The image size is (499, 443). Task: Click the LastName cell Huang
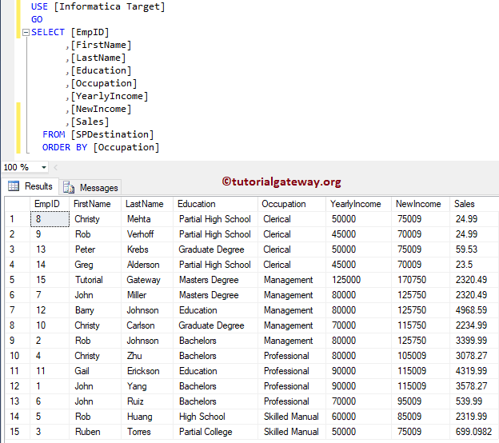pyautogui.click(x=147, y=417)
